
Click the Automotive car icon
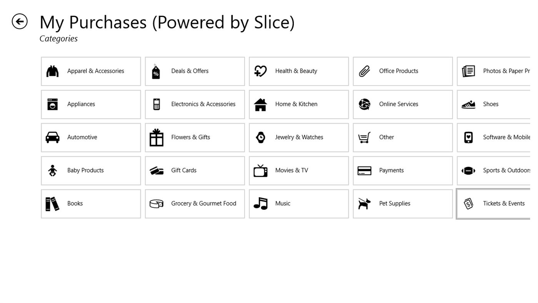53,137
